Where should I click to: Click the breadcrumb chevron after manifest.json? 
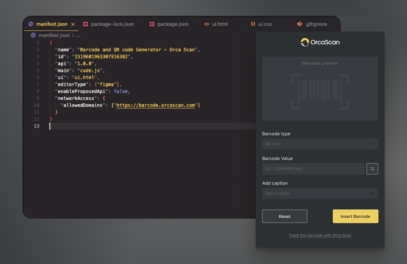(73, 36)
